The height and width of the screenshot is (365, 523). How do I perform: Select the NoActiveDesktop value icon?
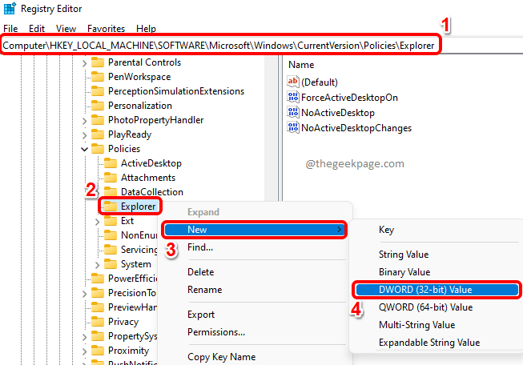pos(292,113)
